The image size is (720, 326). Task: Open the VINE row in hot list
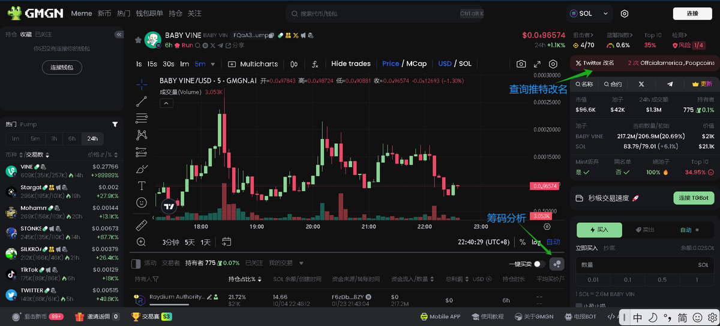62,171
